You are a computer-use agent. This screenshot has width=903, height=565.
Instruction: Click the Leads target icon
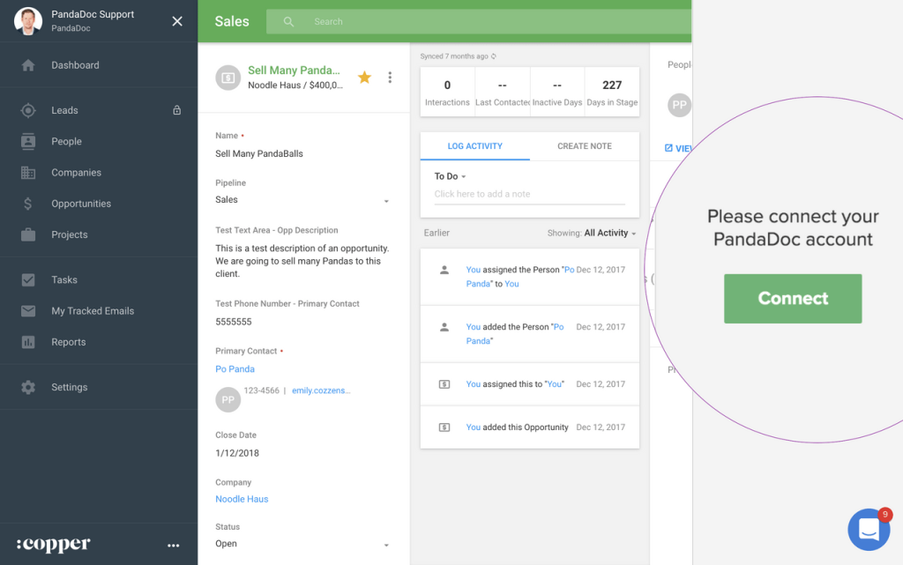pos(28,110)
